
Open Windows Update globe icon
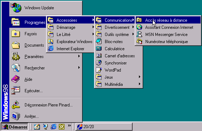coord(16,7)
